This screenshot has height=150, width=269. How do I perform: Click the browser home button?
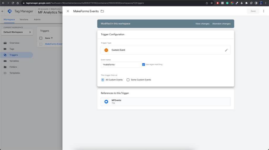(x=18, y=3)
